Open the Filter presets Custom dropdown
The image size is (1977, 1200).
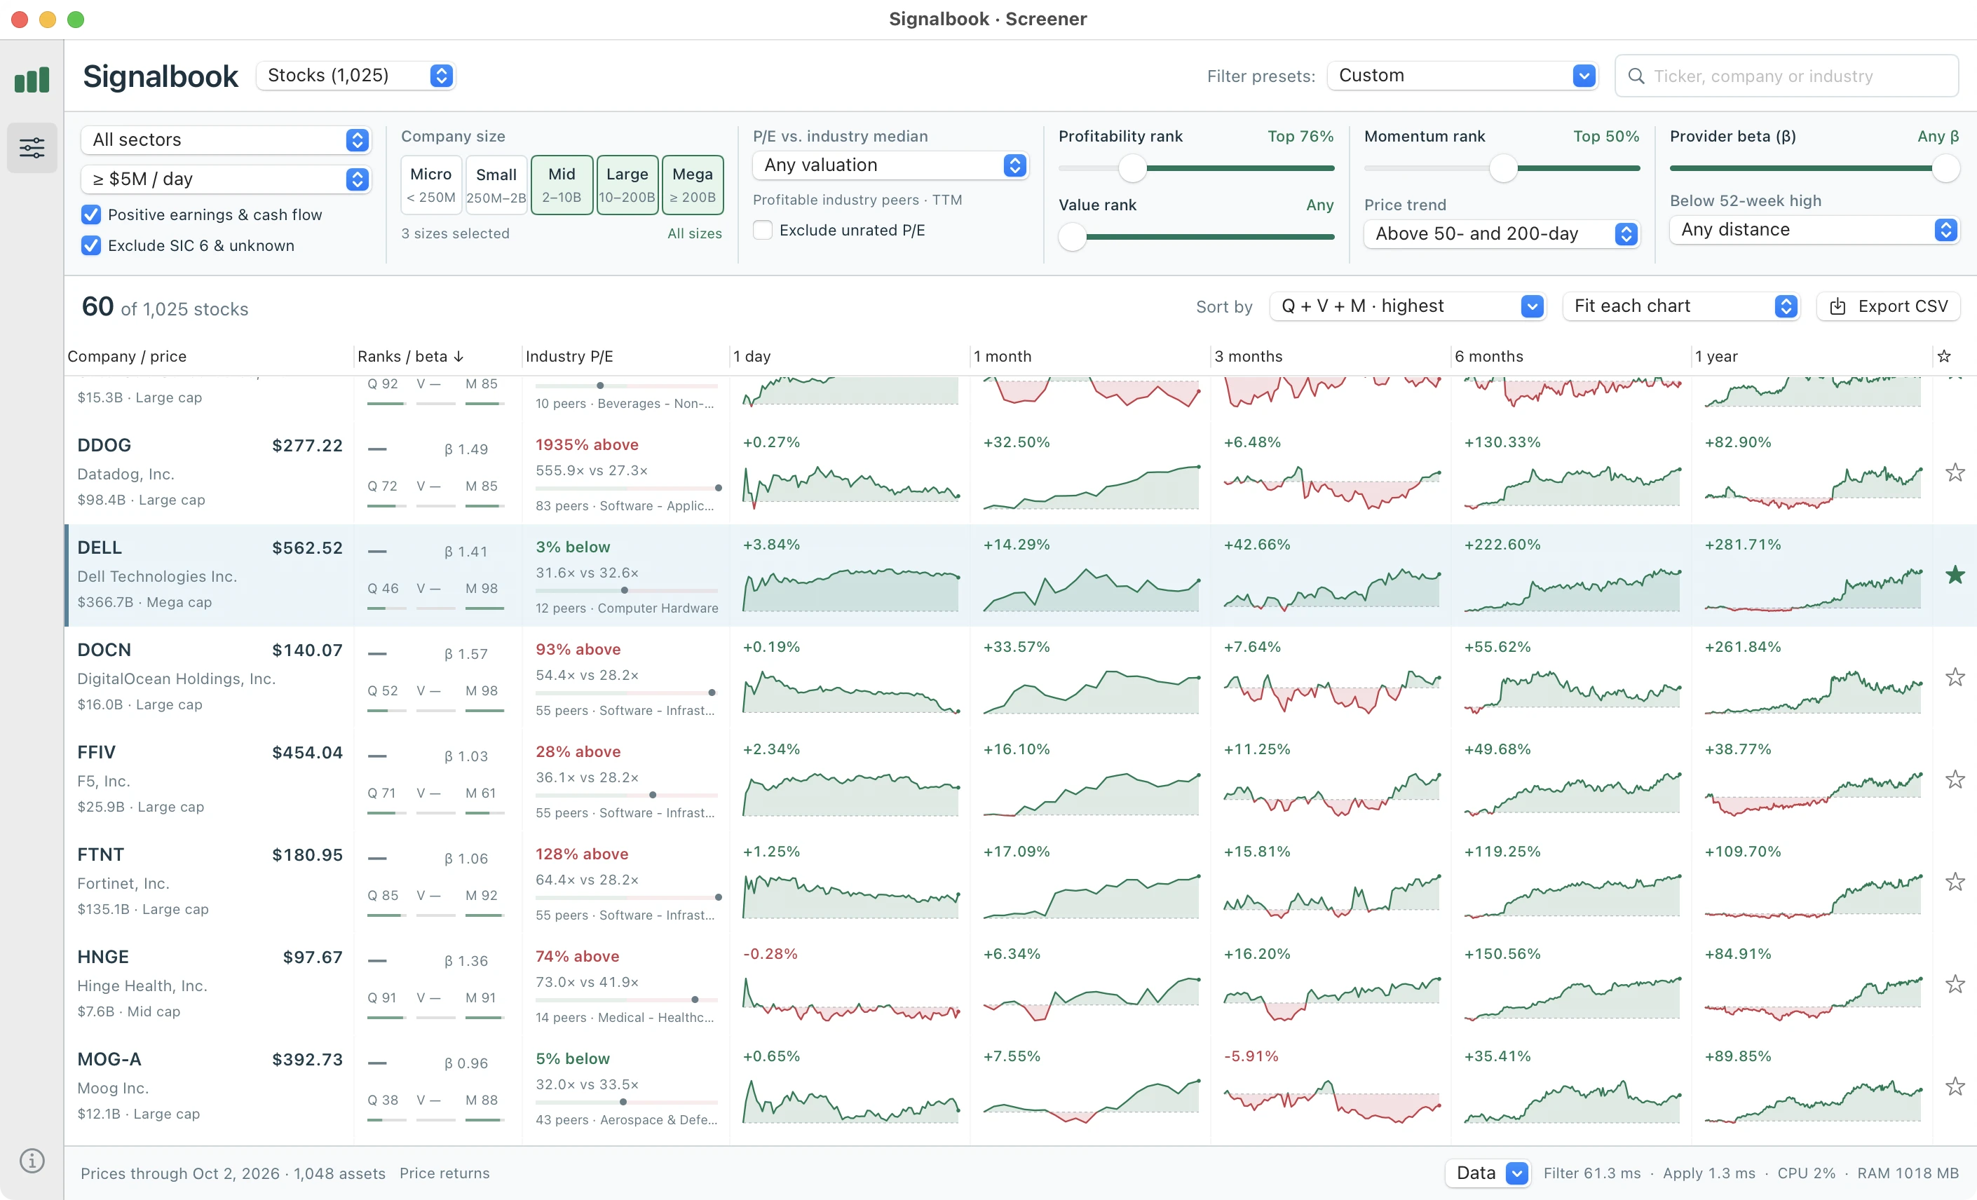[1462, 76]
